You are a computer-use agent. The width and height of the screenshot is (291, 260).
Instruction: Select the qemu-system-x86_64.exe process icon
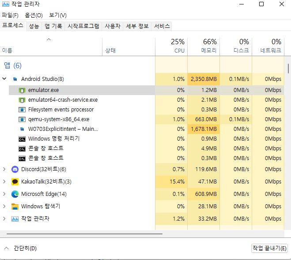tap(22, 119)
